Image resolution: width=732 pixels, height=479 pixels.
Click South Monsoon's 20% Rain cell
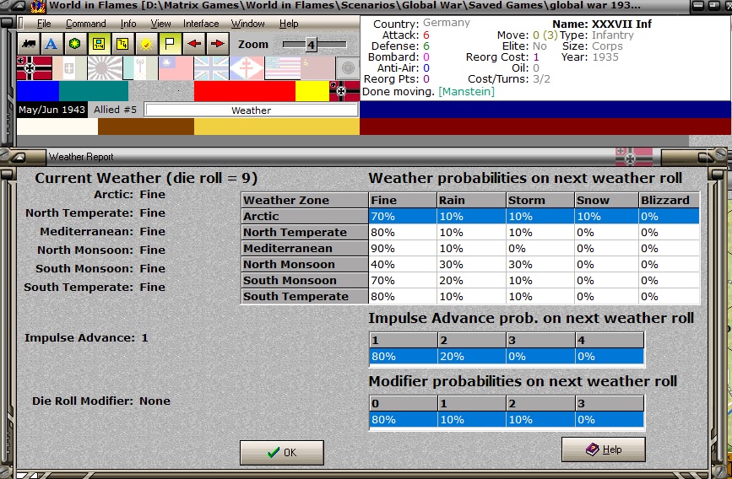coord(471,280)
